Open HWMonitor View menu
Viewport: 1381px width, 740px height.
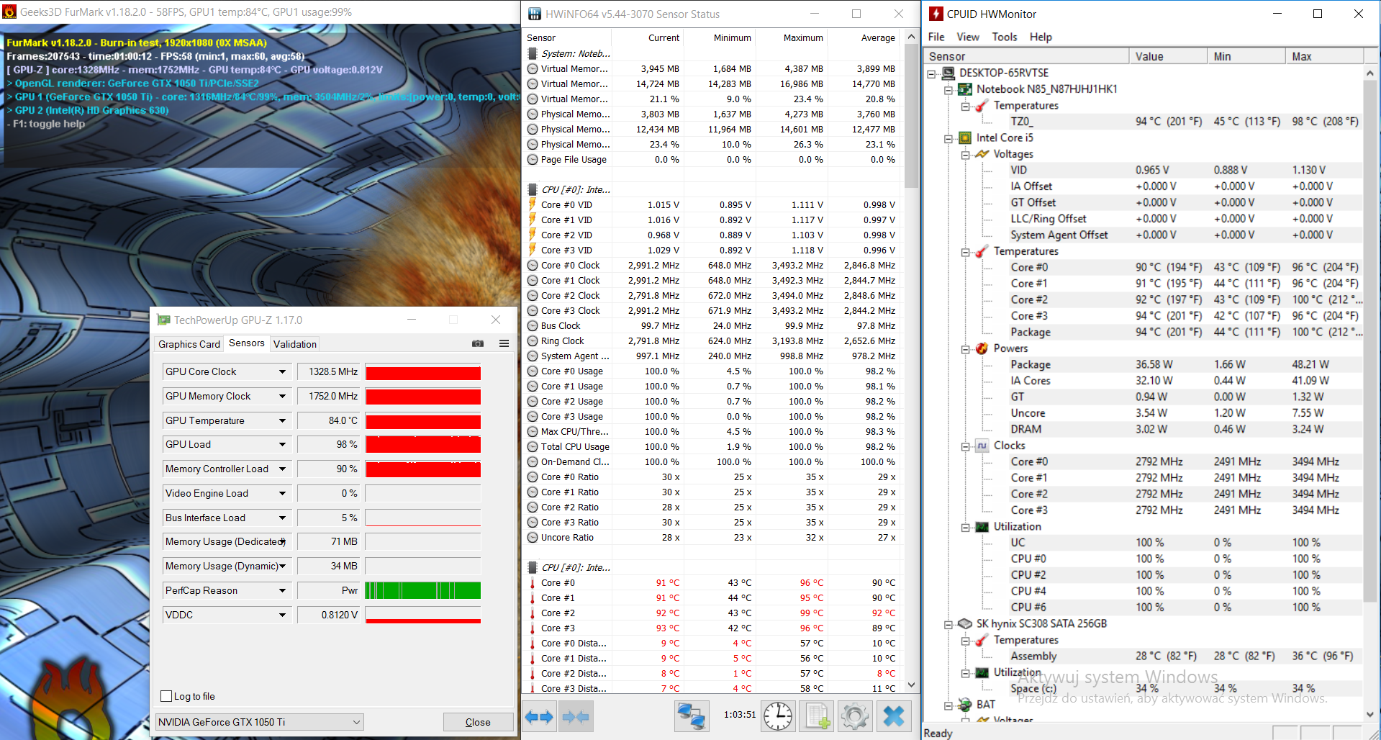967,37
